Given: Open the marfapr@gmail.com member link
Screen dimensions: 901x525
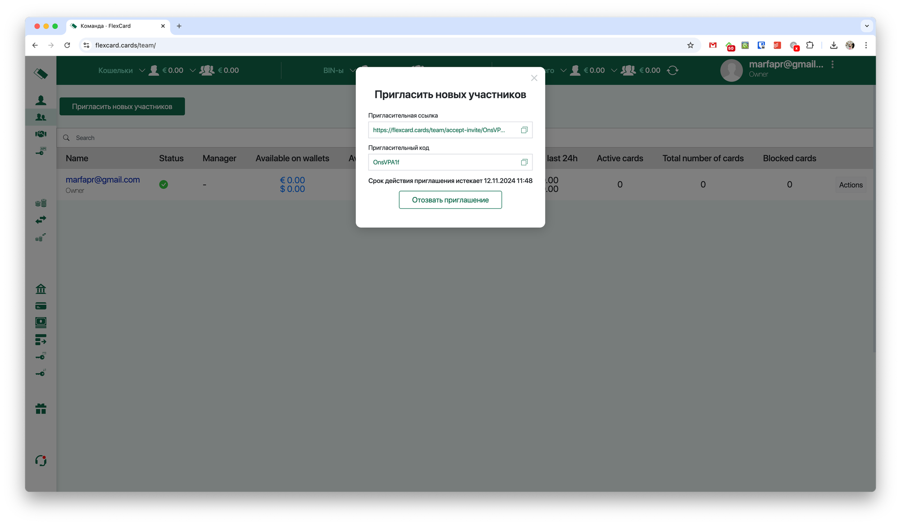Looking at the screenshot, I should tap(103, 180).
